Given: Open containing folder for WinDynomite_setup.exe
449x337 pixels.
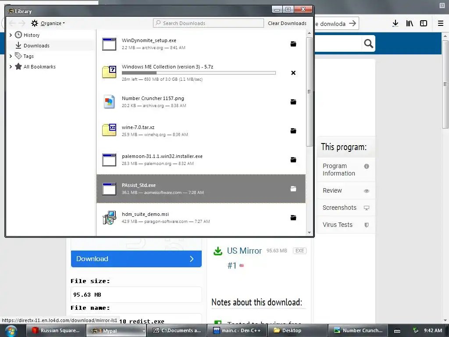Looking at the screenshot, I should 293,44.
